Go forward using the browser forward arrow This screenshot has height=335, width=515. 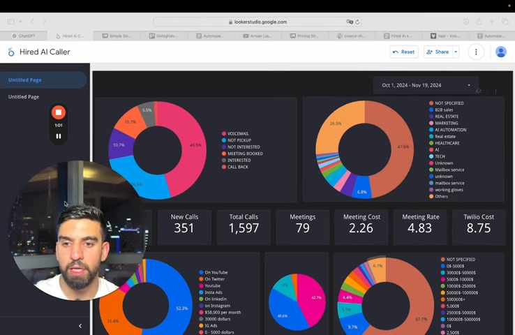click(x=45, y=22)
